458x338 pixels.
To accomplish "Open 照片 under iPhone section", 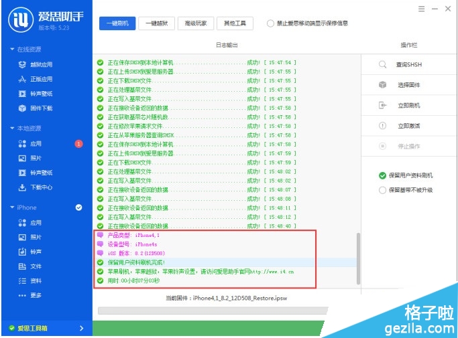I will (x=30, y=237).
